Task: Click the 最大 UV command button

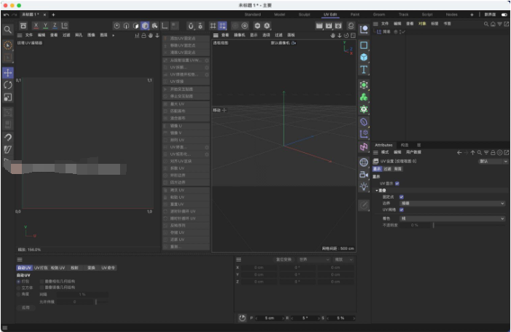Action: pos(186,104)
